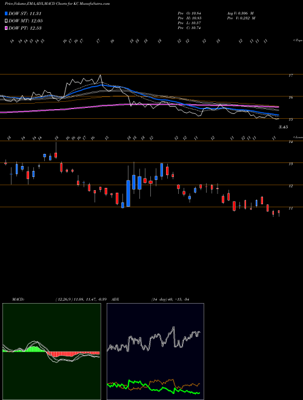The height and width of the screenshot is (400, 303).
Task: Select the 'DOW MT: 12.05' legend label
Action: [25, 21]
